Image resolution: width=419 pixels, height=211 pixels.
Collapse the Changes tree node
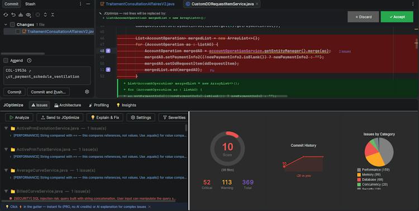click(6, 25)
